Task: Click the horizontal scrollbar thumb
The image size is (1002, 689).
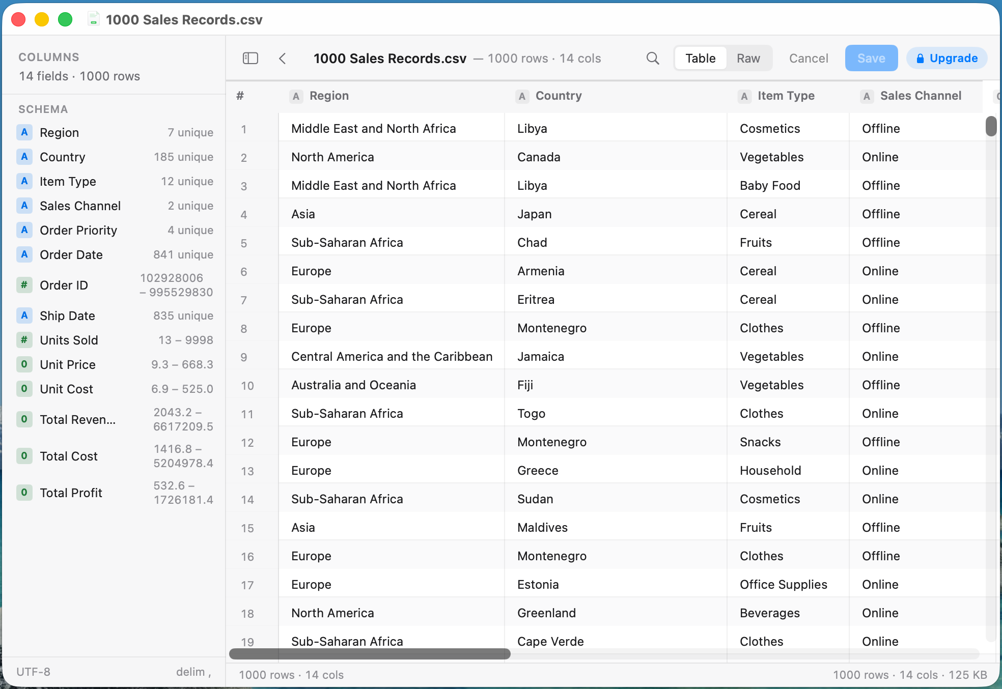Action: point(370,654)
